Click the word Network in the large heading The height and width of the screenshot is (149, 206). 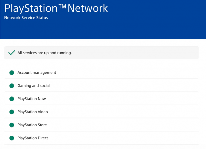coord(88,8)
